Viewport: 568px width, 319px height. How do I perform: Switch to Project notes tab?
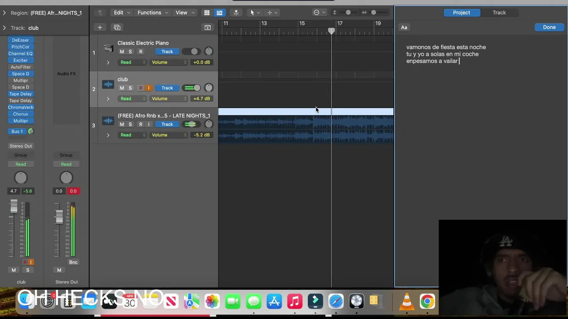[461, 12]
